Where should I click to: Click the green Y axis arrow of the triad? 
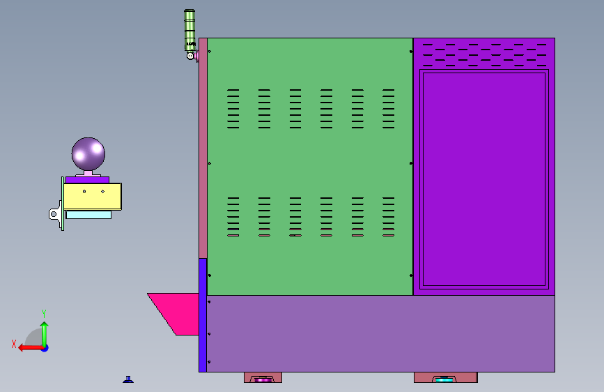[45, 334]
